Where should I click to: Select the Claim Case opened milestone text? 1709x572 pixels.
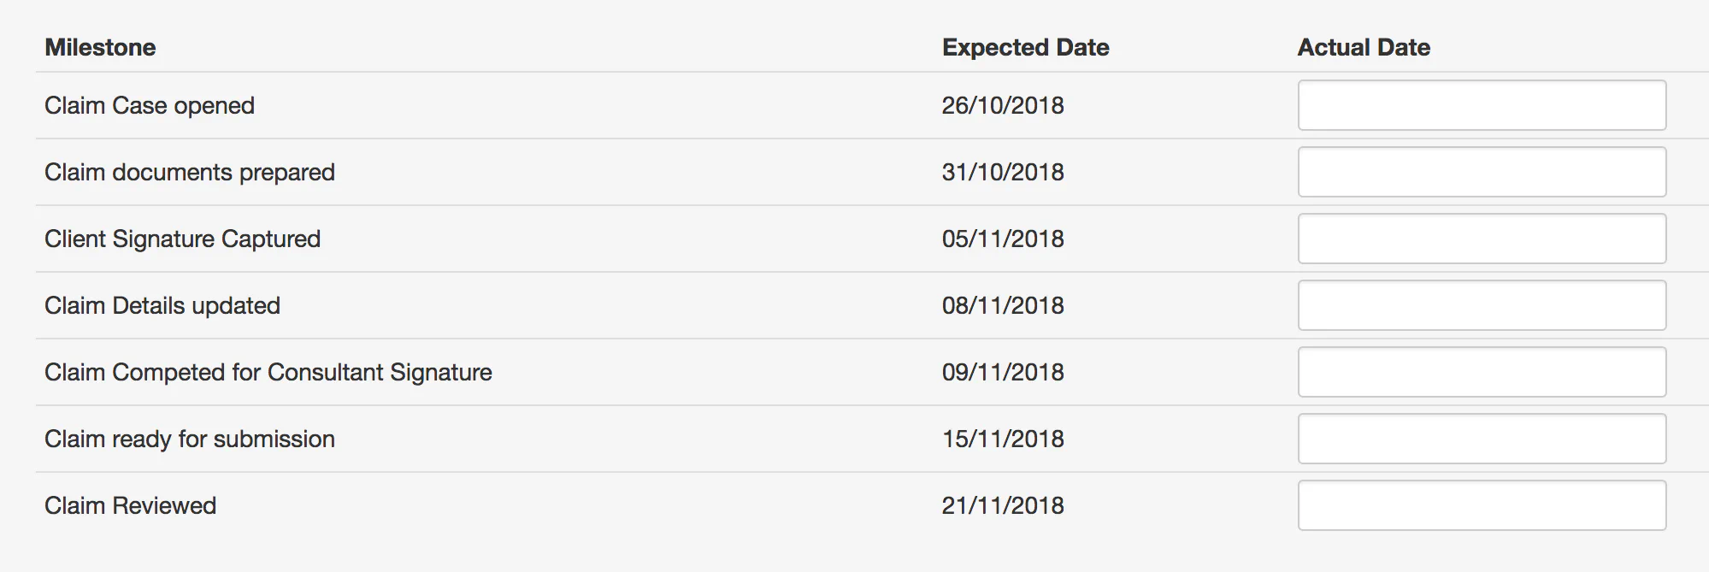point(150,105)
